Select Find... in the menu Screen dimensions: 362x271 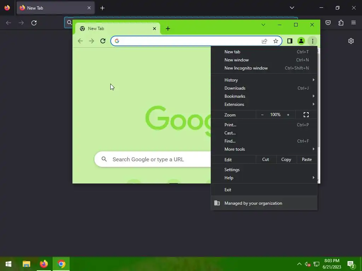tap(264, 141)
